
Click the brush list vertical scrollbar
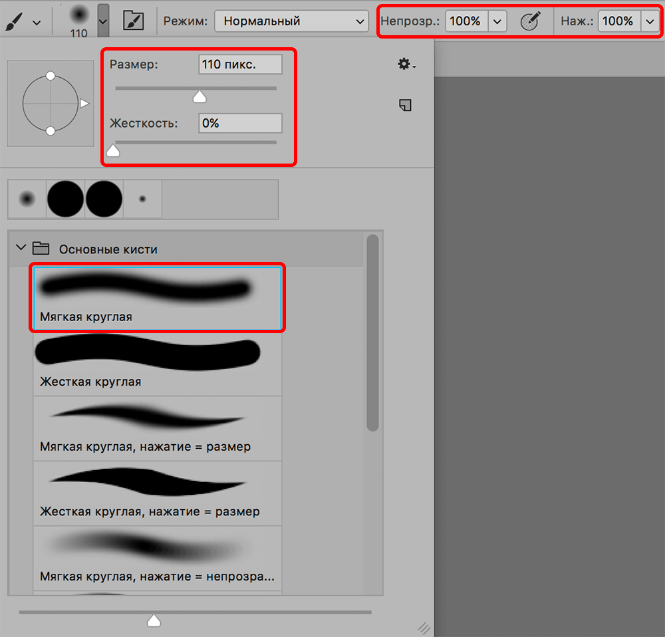[372, 332]
